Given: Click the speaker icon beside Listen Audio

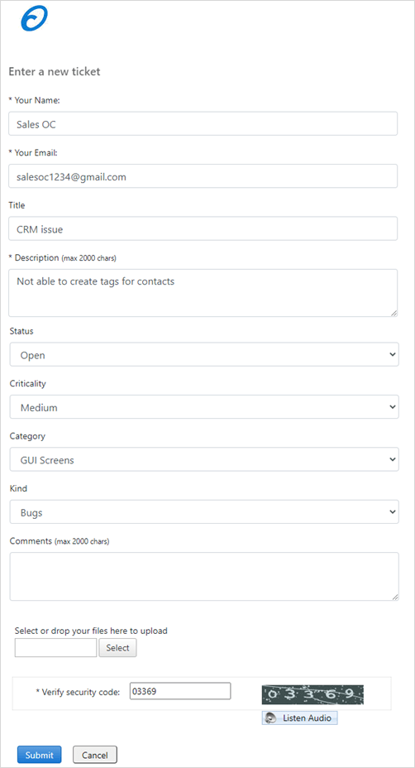Looking at the screenshot, I should tap(270, 718).
